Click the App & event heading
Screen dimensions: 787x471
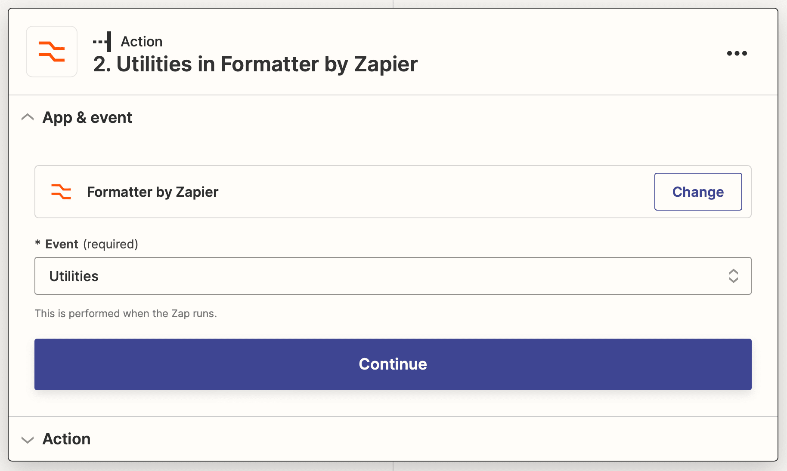87,117
